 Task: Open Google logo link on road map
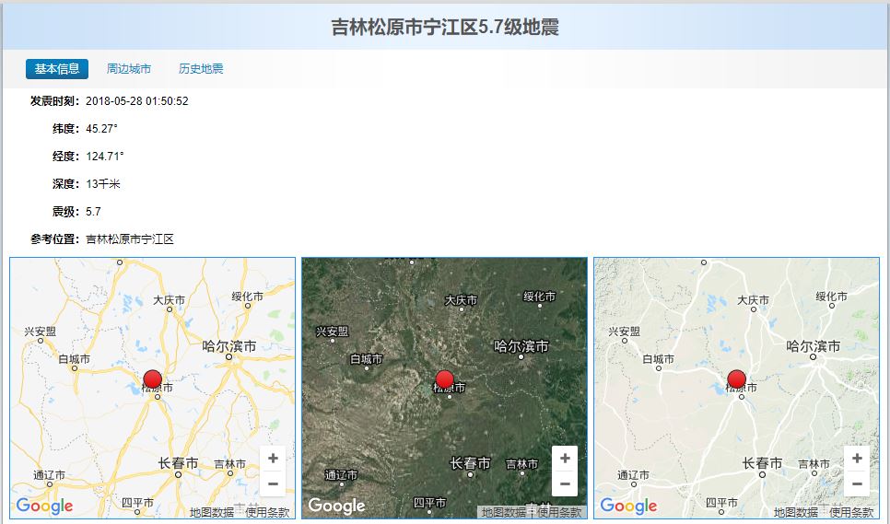click(44, 506)
